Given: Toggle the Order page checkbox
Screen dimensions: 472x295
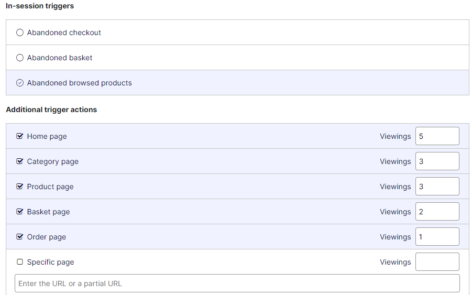Looking at the screenshot, I should [x=20, y=237].
